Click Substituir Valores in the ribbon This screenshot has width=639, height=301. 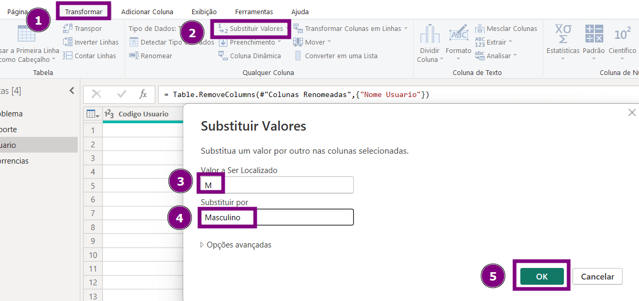click(x=251, y=28)
